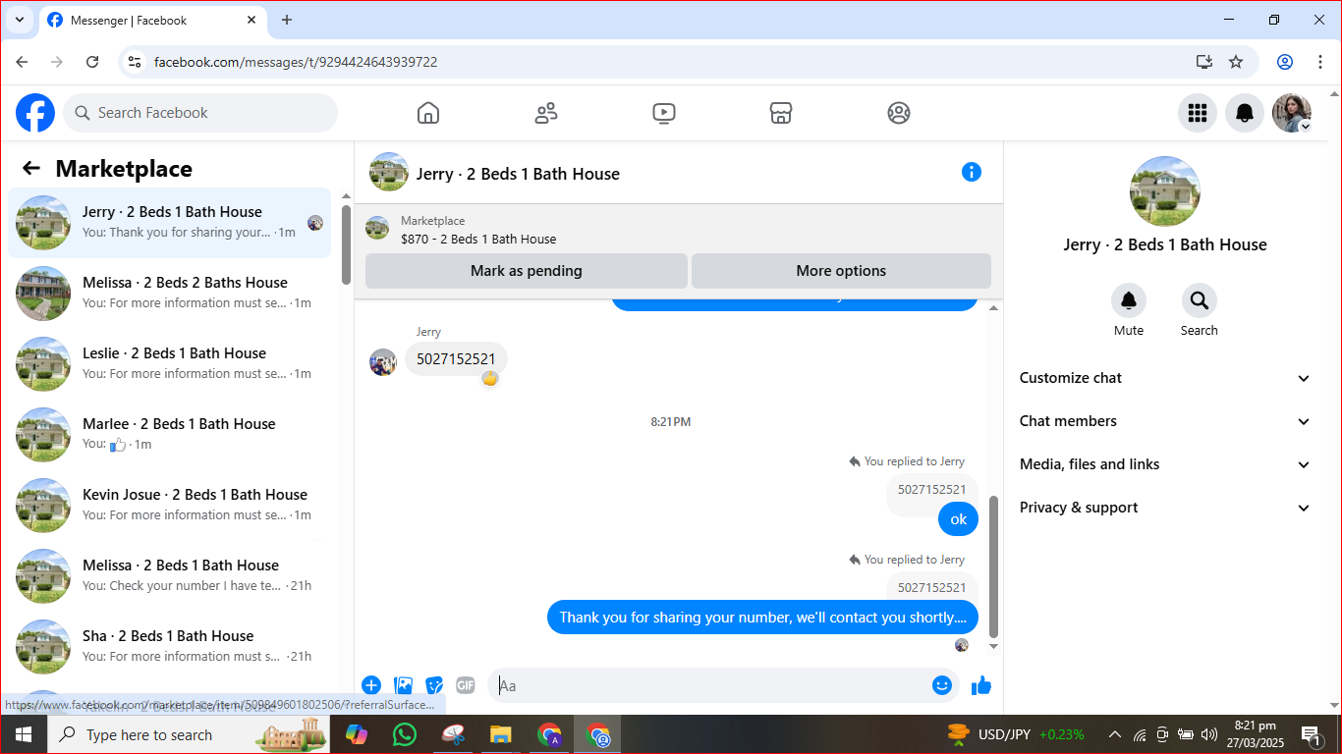Expand the Chat members section
The height and width of the screenshot is (754, 1342).
(1165, 421)
